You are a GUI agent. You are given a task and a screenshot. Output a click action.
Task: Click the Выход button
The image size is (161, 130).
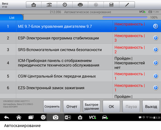[x=151, y=106]
